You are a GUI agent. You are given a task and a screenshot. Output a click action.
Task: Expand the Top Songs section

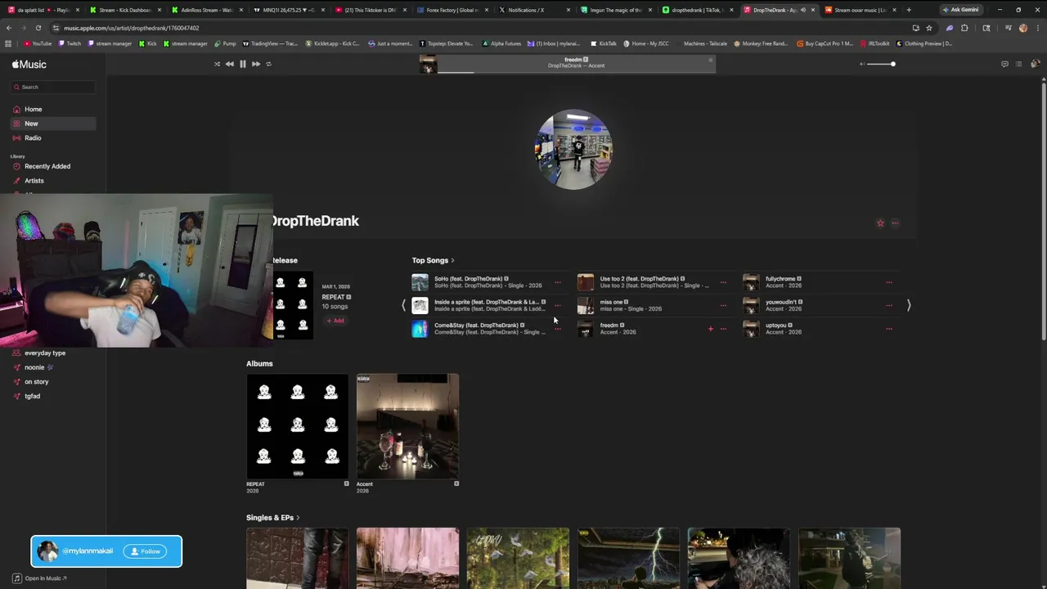pyautogui.click(x=433, y=260)
